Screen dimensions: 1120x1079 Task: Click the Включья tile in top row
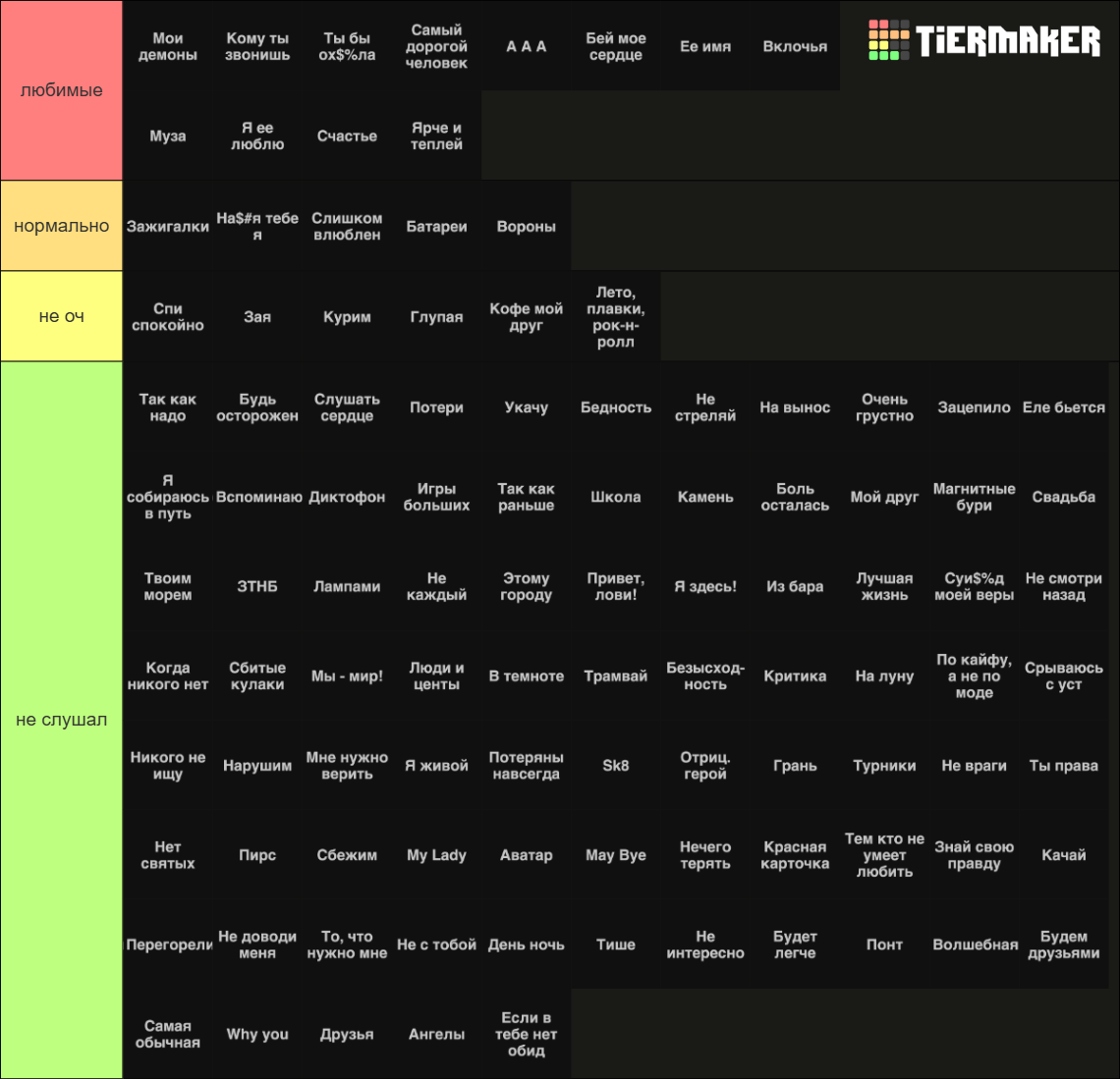pyautogui.click(x=795, y=46)
